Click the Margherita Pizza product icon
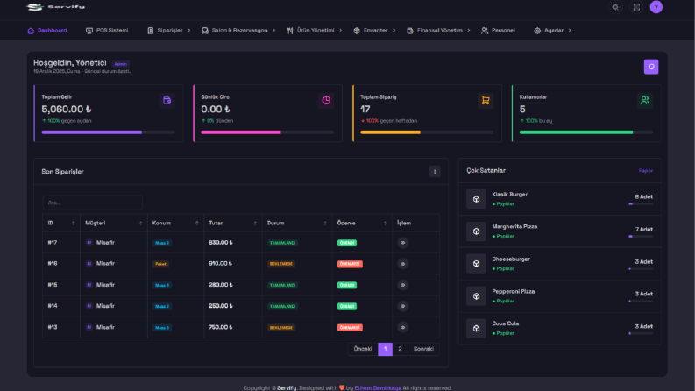This screenshot has width=695, height=391. 476,231
